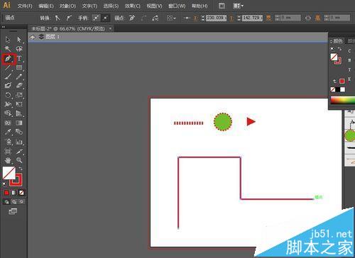The image size is (355, 258).
Task: Swap fill and stroke in toolbox
Action: 21,169
